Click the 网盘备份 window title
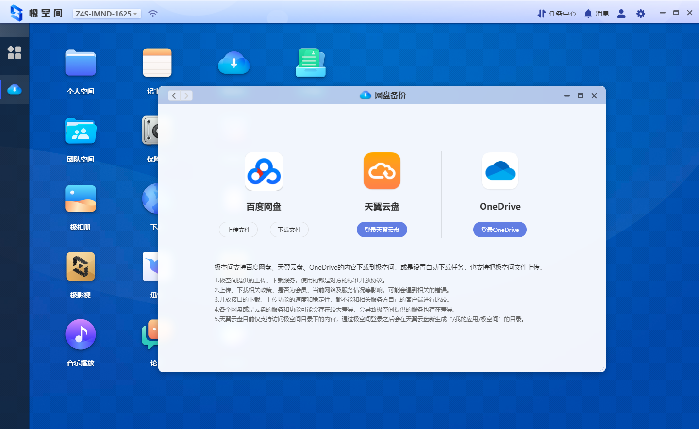This screenshot has width=699, height=429. [x=390, y=95]
